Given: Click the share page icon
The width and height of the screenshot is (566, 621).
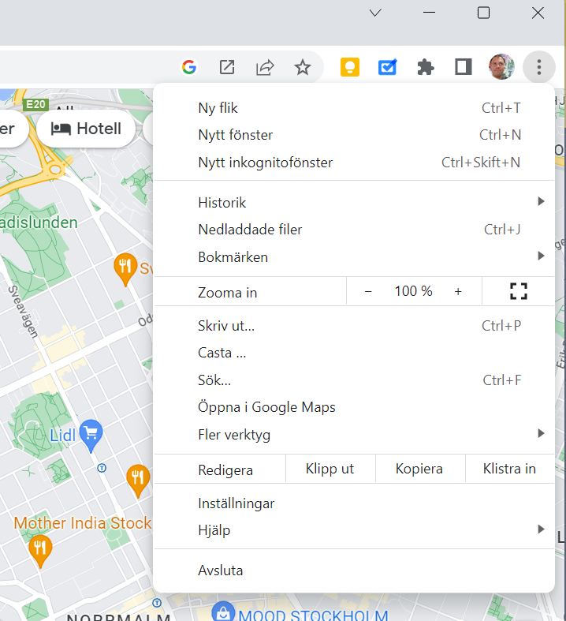Looking at the screenshot, I should [265, 68].
